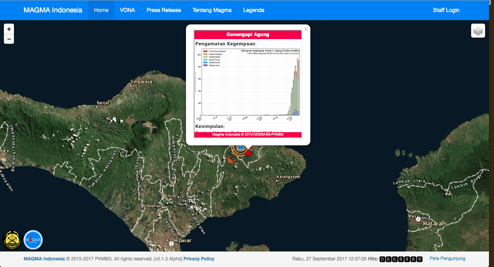
Task: Open Tentang Magma page
Action: [212, 10]
